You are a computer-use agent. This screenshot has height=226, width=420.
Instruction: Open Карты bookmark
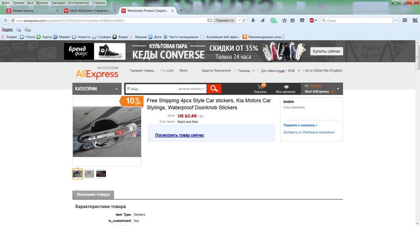44,37
